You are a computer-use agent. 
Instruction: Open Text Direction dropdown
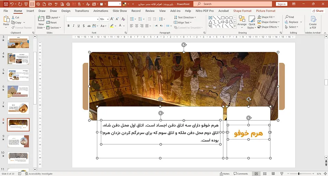(185, 17)
